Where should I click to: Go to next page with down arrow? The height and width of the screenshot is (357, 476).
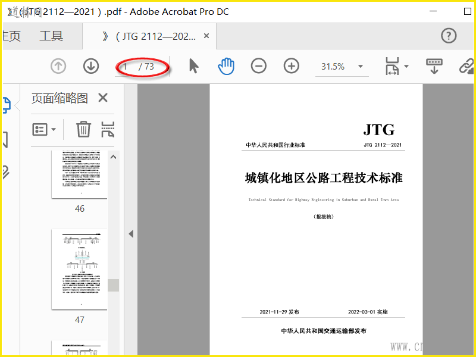tap(91, 66)
